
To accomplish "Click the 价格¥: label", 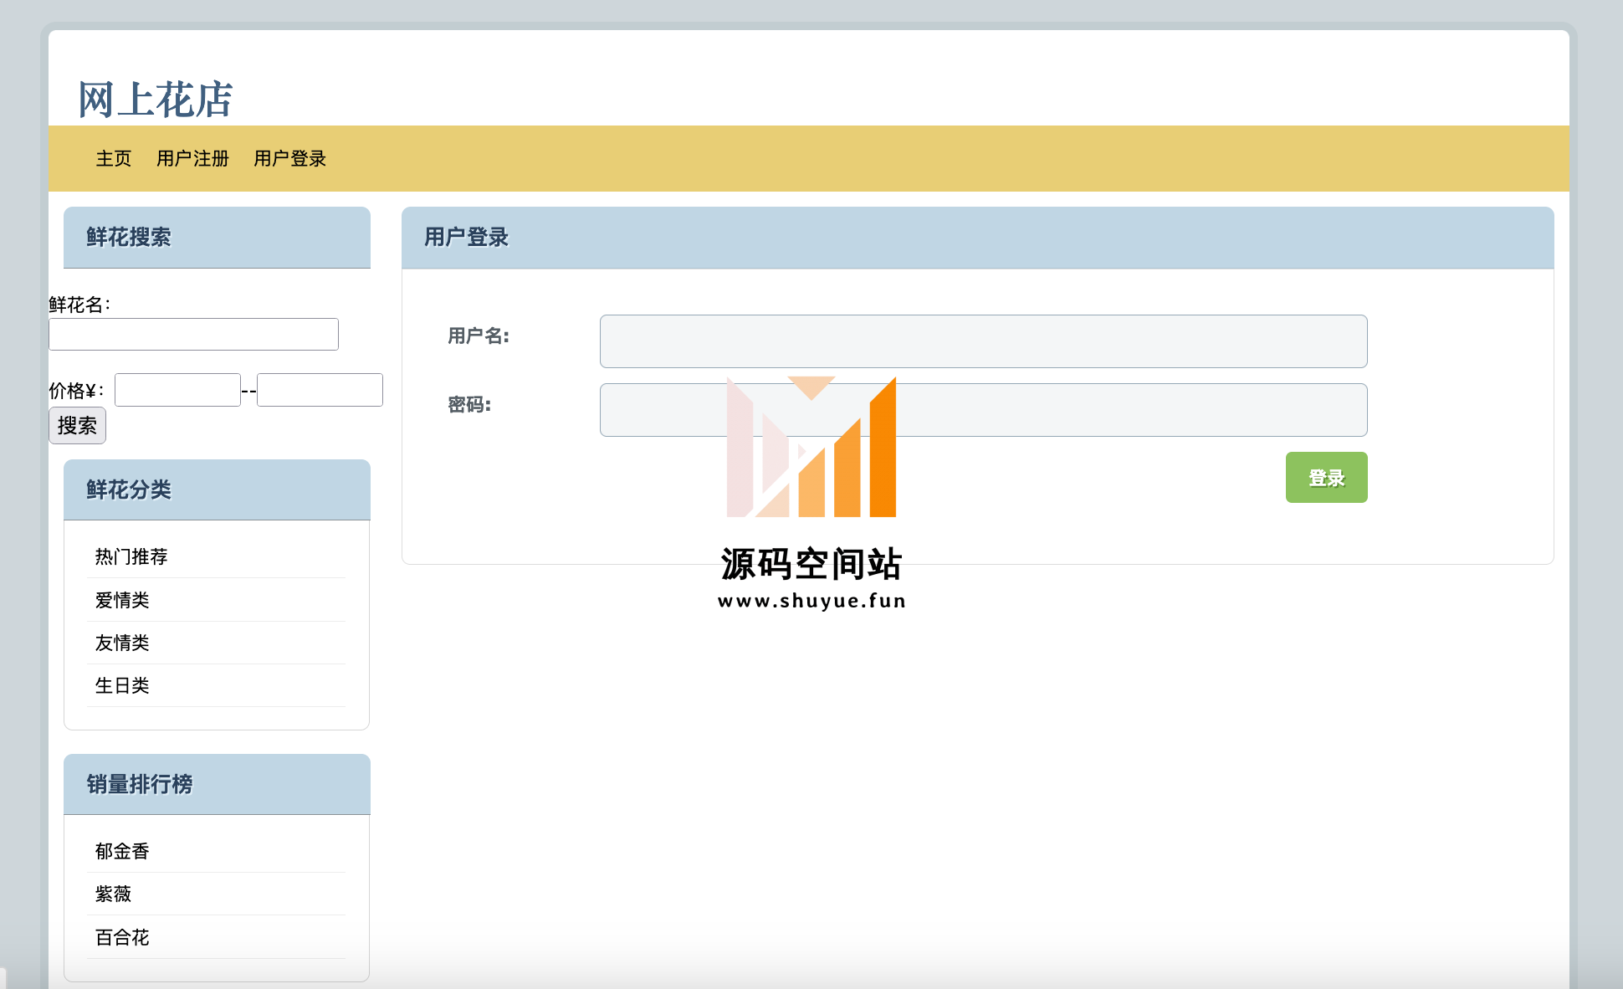I will point(76,391).
